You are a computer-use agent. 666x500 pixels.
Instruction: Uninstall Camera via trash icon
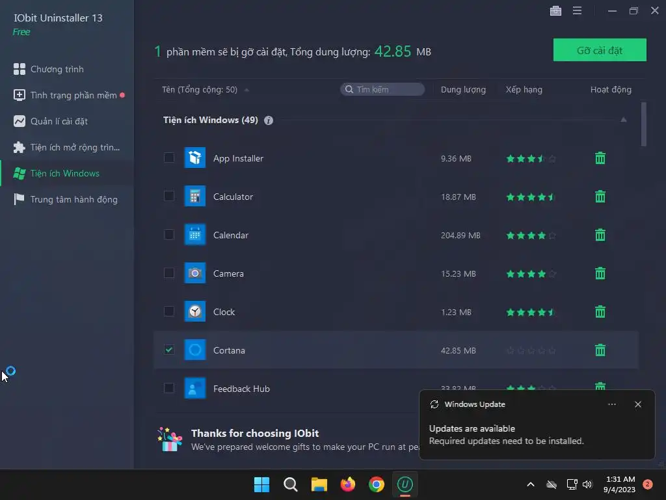click(600, 273)
